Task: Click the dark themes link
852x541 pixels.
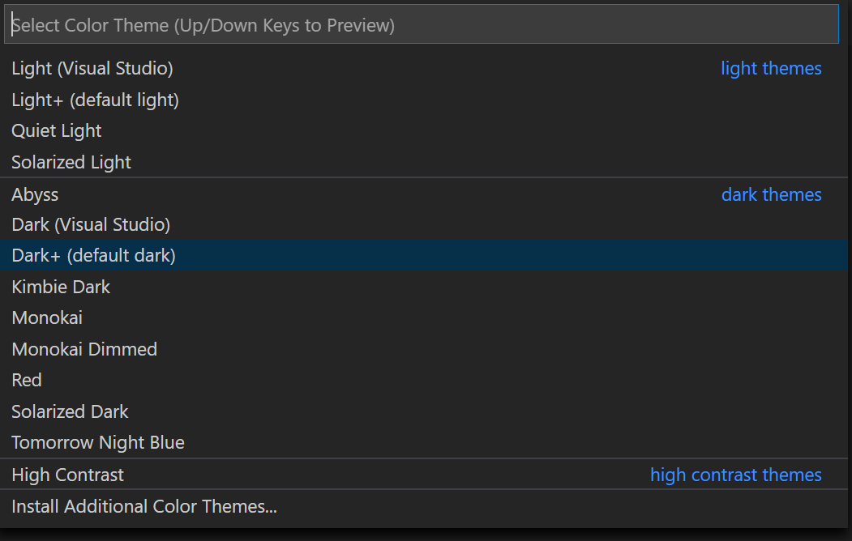Action: pos(771,194)
